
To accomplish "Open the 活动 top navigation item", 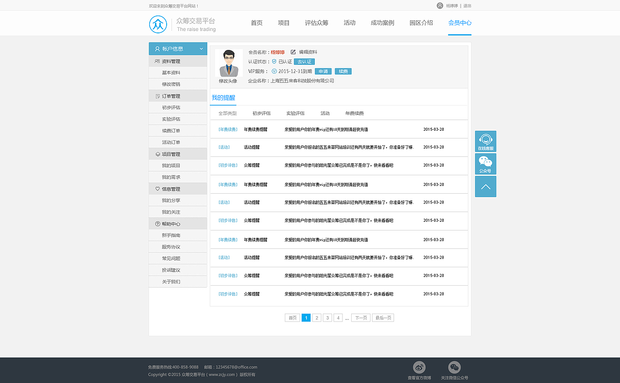I will (x=350, y=23).
